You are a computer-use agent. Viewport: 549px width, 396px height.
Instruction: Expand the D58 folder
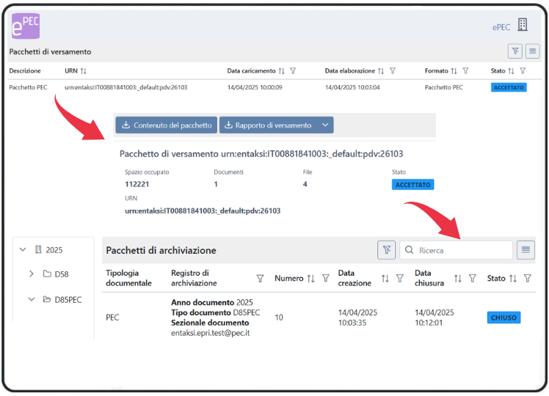point(32,274)
